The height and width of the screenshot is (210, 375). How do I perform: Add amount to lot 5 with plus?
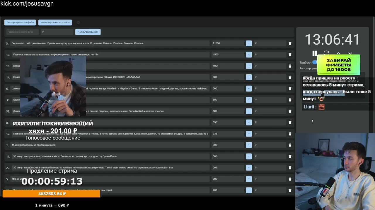tap(249, 179)
